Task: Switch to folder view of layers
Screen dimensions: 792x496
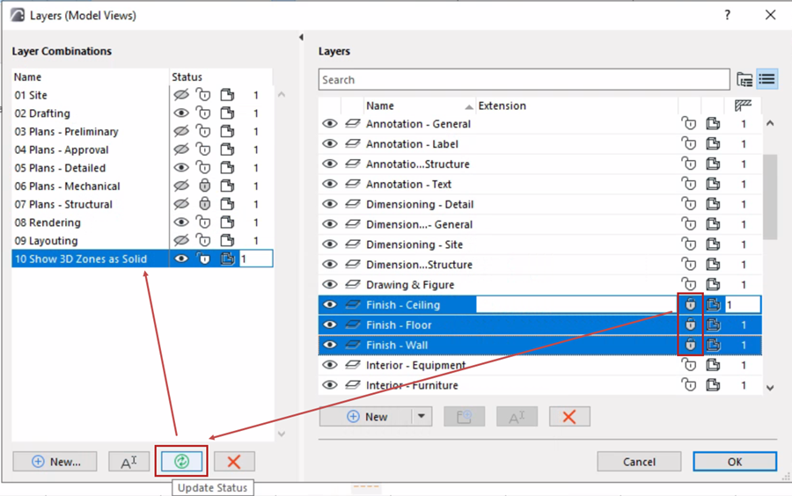Action: tap(744, 79)
